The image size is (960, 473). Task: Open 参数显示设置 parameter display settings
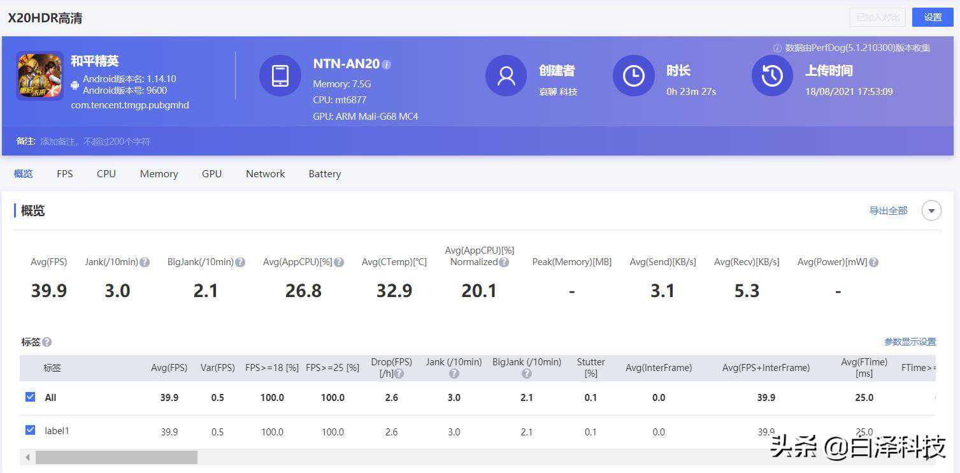(910, 342)
